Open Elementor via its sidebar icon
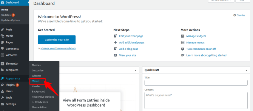Screen dimensions: 253x111 click(2, 64)
